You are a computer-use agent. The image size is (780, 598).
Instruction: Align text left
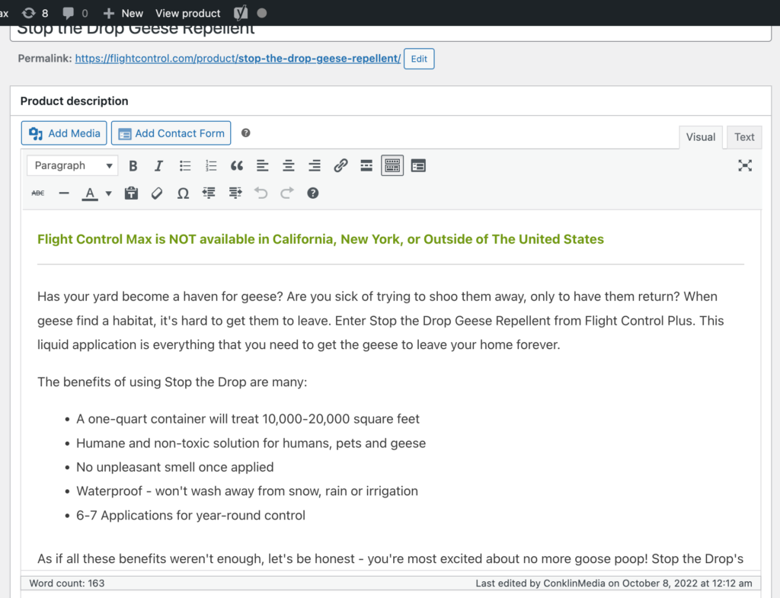pyautogui.click(x=263, y=165)
